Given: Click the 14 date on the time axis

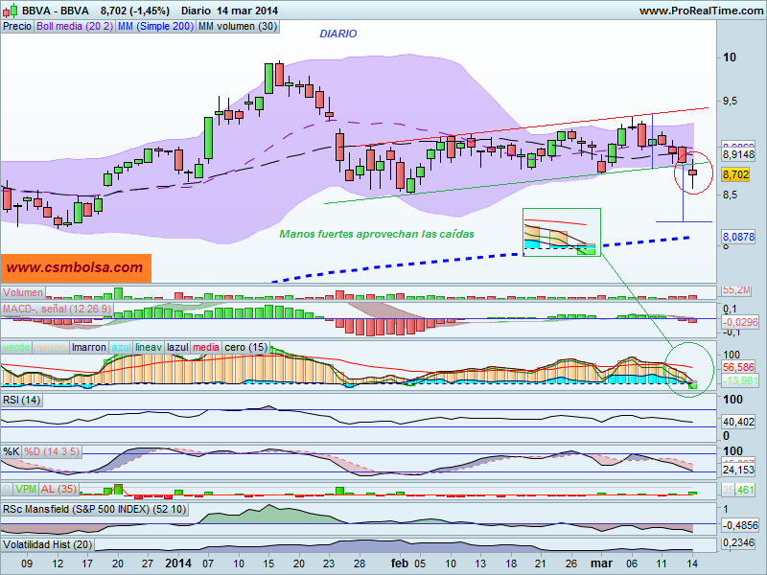Looking at the screenshot, I should click(x=691, y=563).
